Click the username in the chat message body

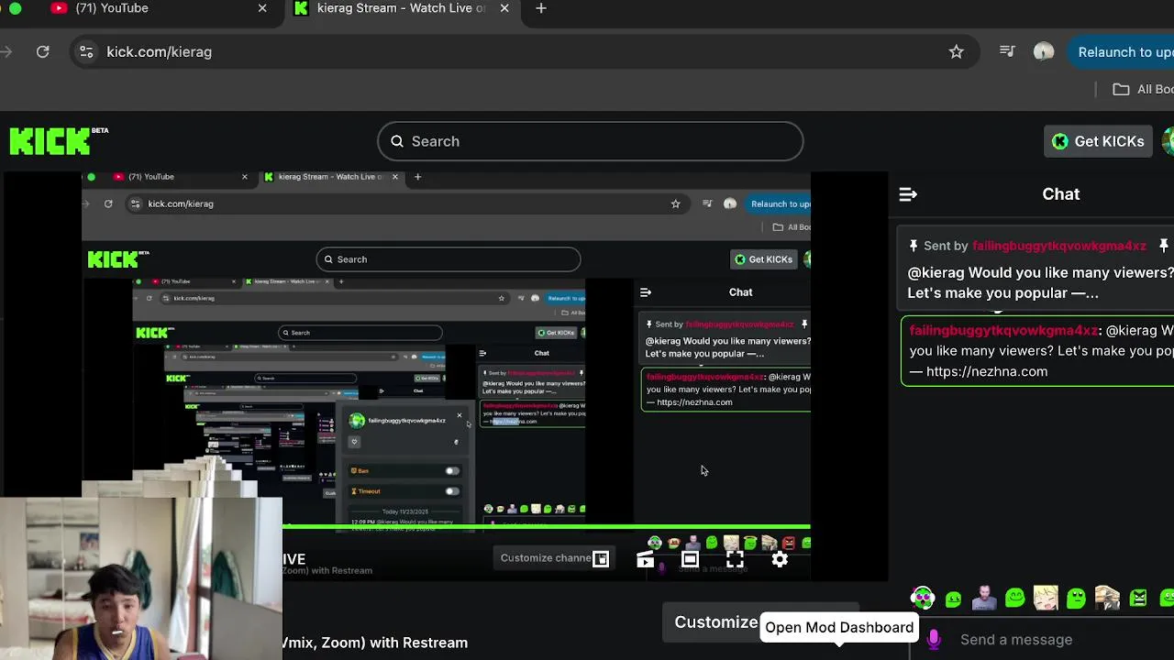click(x=1003, y=330)
